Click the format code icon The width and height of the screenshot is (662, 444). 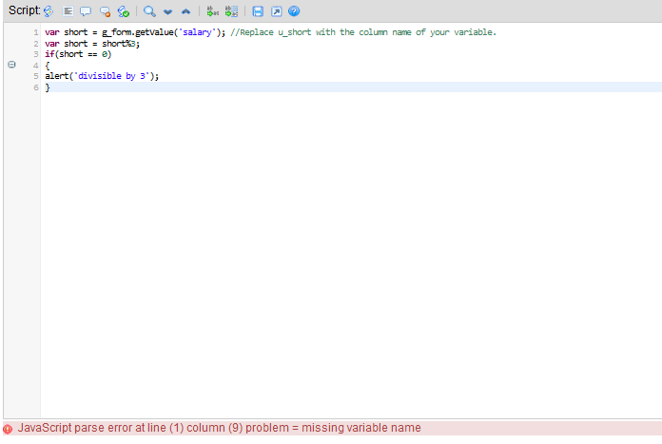68,11
